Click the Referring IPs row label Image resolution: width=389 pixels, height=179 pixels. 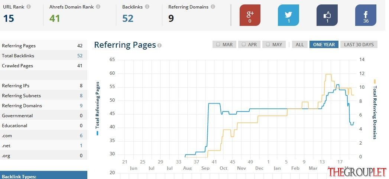[x=15, y=86]
